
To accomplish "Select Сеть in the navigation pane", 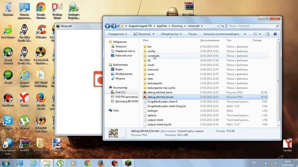I will [x=116, y=110].
